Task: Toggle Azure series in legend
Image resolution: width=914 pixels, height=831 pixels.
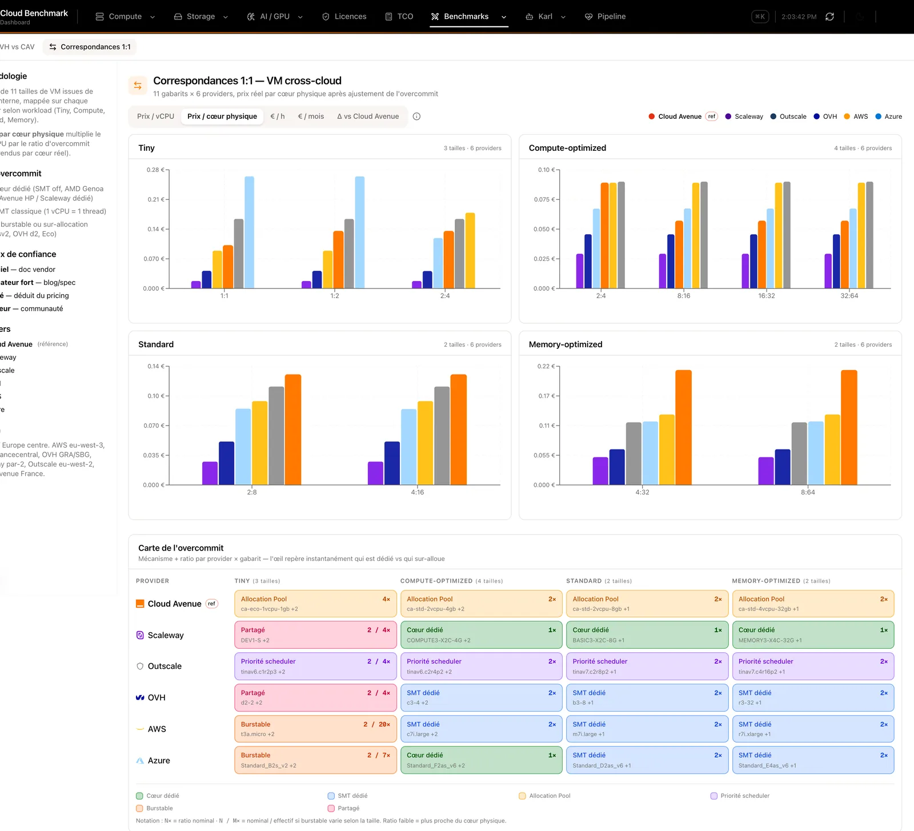Action: click(888, 117)
